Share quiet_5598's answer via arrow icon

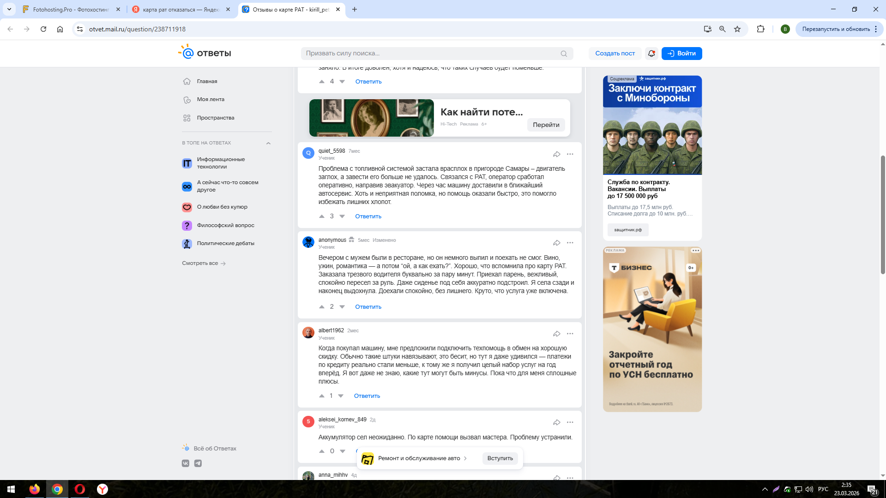pos(556,154)
